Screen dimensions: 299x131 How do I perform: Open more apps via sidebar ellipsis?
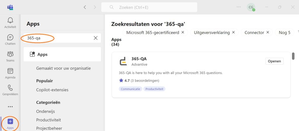(10, 107)
